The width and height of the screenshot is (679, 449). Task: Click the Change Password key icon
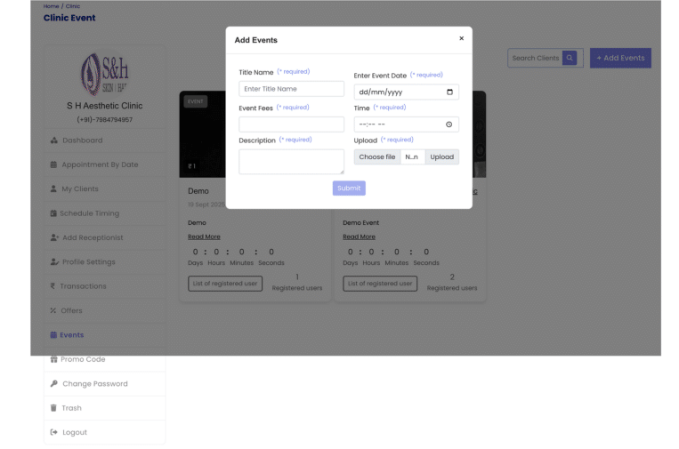pyautogui.click(x=54, y=384)
